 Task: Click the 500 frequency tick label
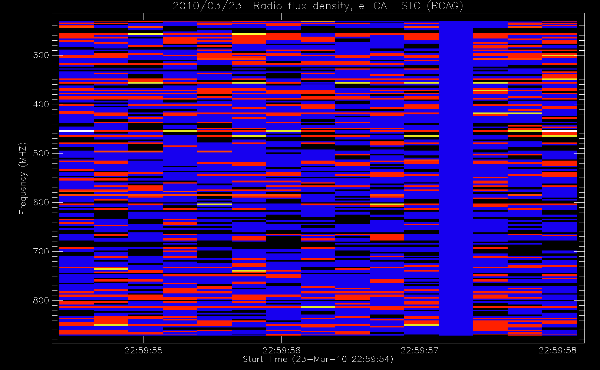pyautogui.click(x=41, y=153)
